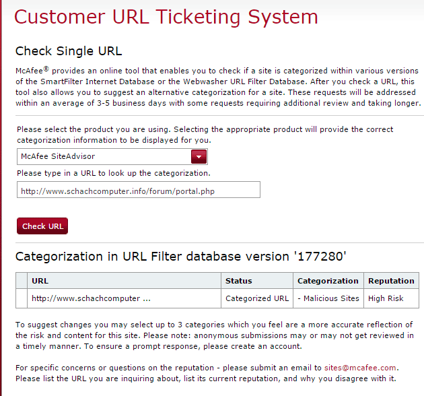Focus the URL lookup text field

pyautogui.click(x=138, y=190)
